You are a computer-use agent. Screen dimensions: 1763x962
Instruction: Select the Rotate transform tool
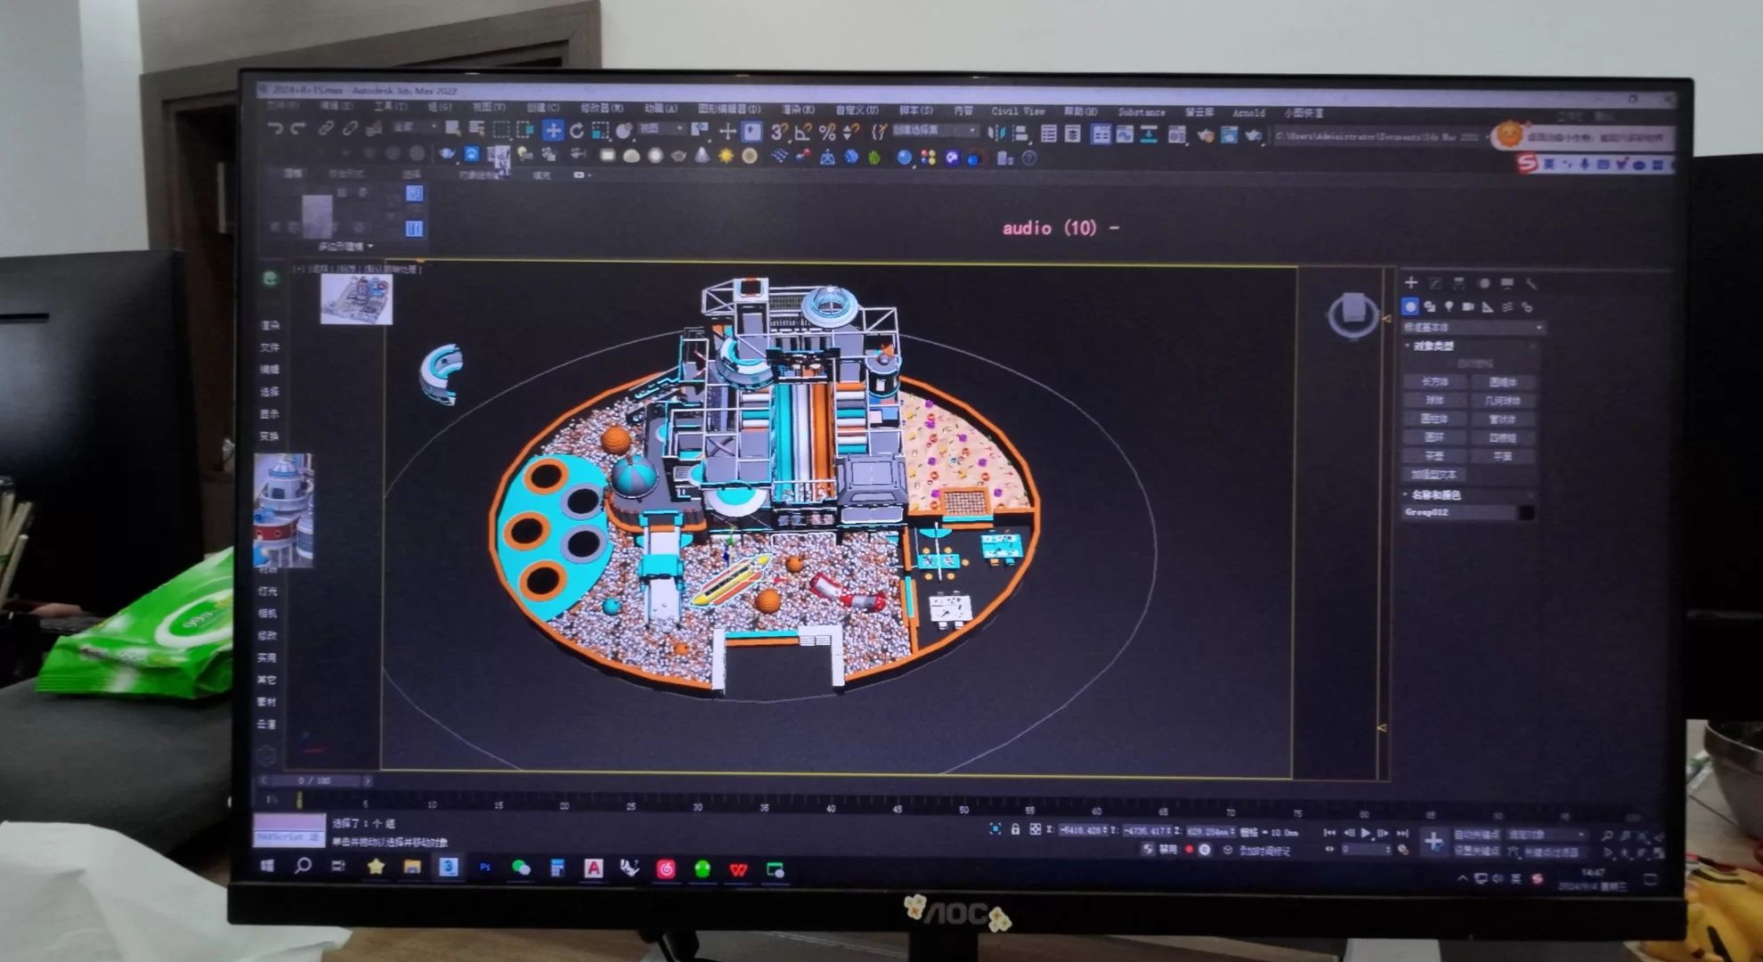[577, 131]
